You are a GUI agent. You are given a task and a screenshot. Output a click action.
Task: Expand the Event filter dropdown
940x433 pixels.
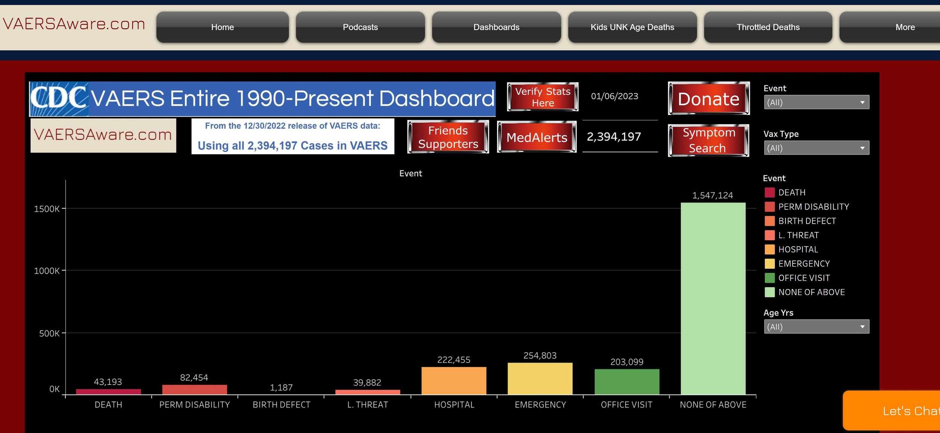816,102
